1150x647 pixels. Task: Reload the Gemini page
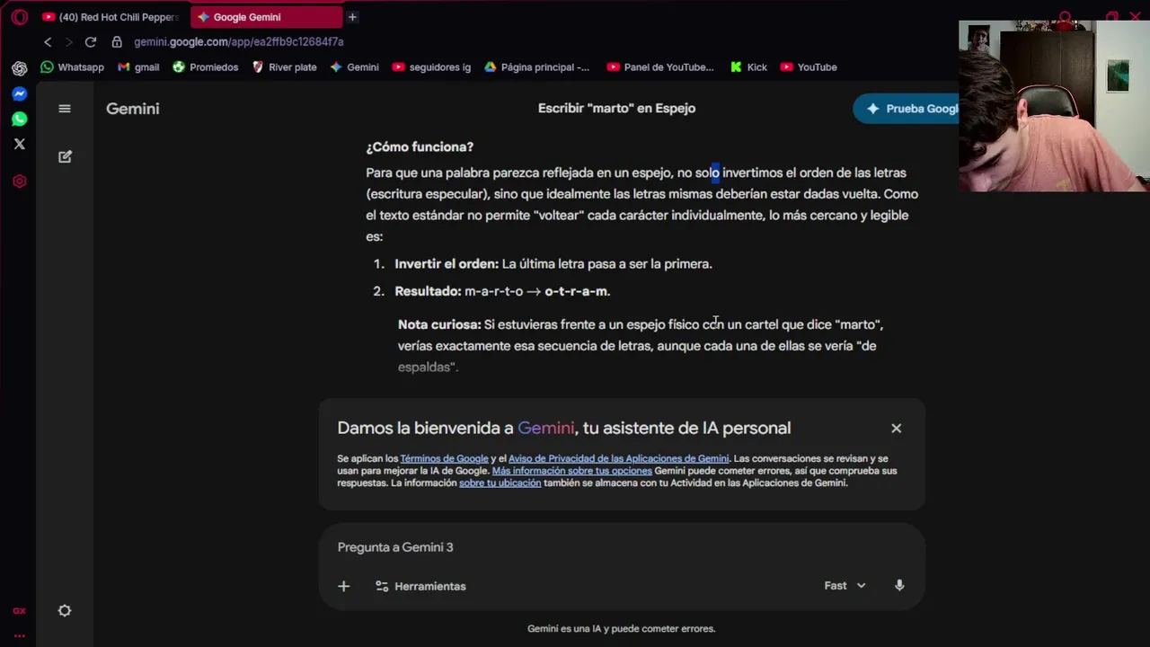tap(91, 42)
